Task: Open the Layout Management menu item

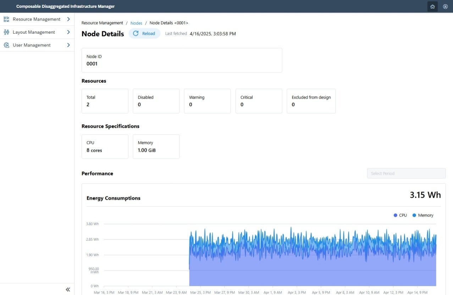Action: pyautogui.click(x=34, y=32)
